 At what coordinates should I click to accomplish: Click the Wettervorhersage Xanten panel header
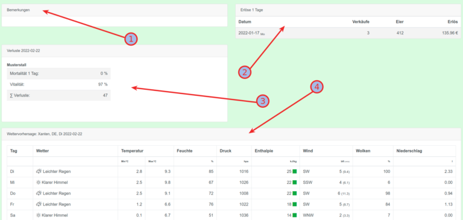(x=231, y=134)
